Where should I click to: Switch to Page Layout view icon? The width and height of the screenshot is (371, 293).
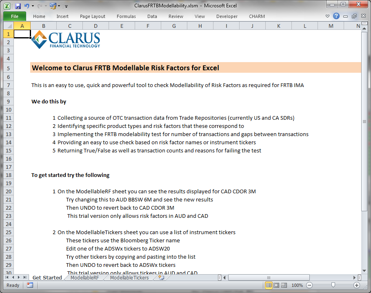pos(276,285)
